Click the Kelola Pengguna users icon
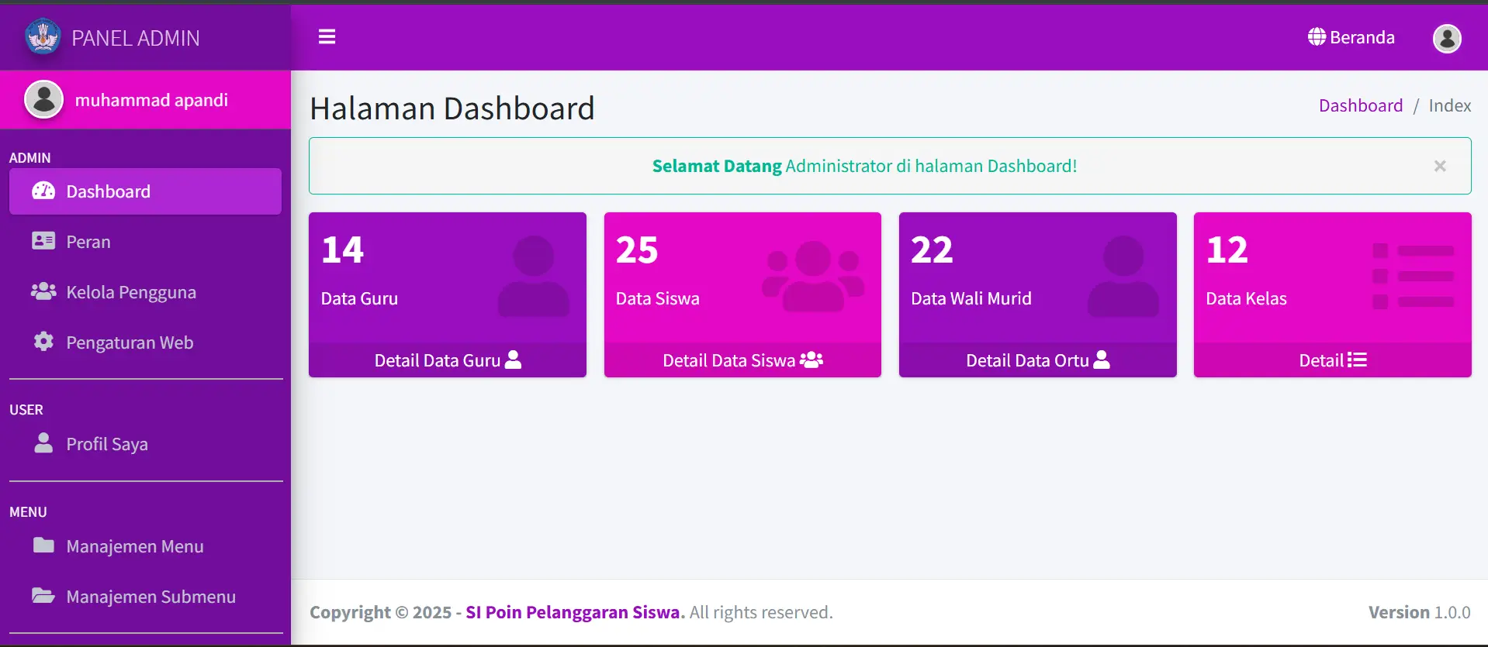Screen dimensions: 1488x647 (x=43, y=291)
